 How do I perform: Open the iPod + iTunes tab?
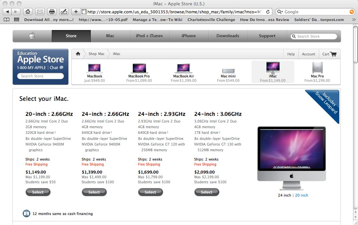click(x=149, y=36)
